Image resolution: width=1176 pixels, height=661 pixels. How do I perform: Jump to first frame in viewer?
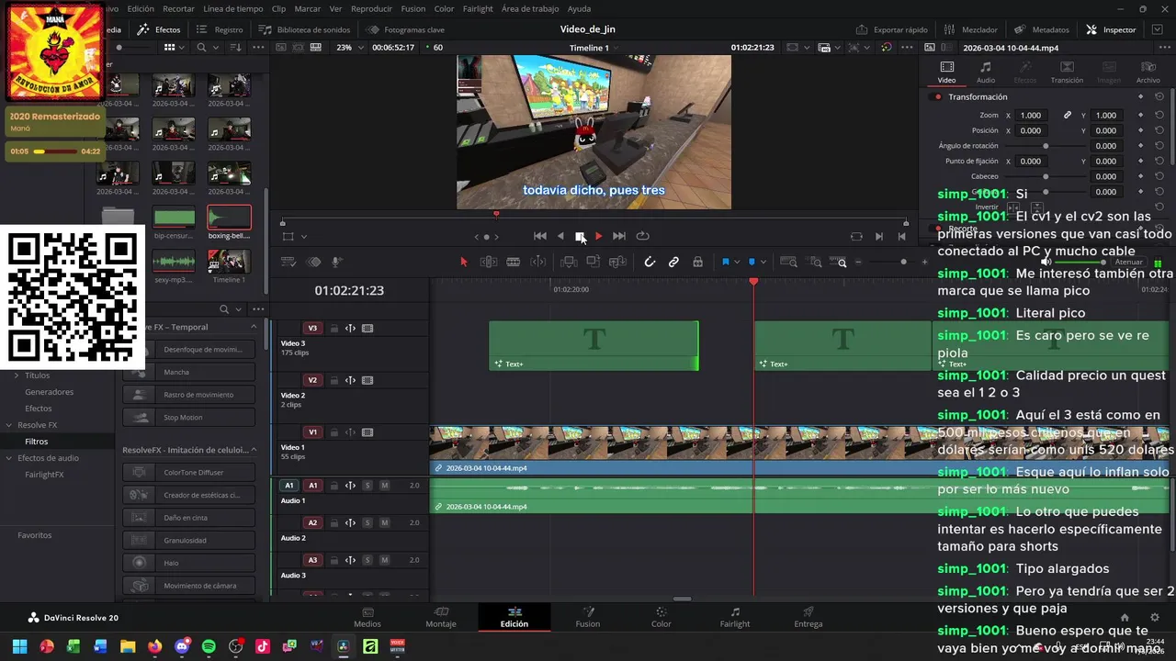point(540,236)
